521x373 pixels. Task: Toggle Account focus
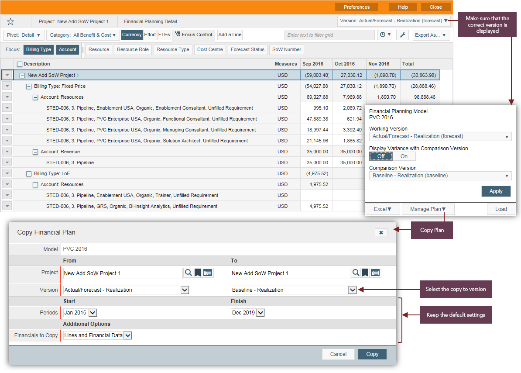[68, 49]
